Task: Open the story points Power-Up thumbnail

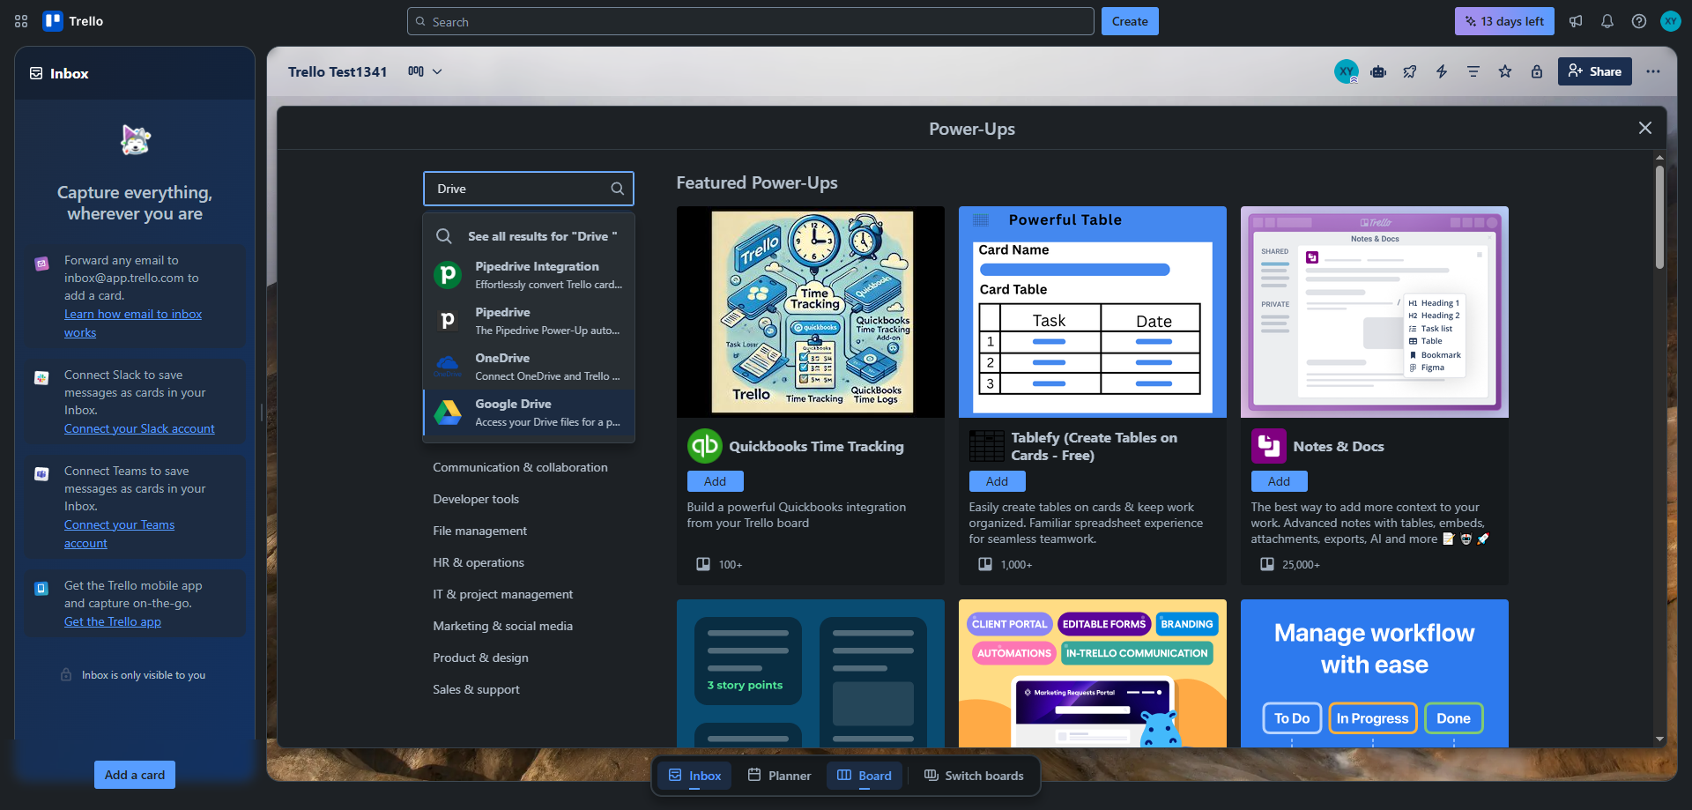Action: (811, 673)
